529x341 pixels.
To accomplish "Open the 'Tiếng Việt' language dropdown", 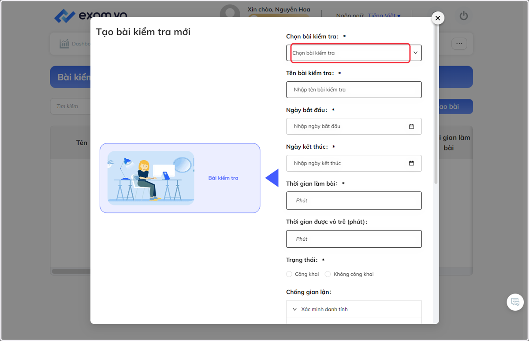I will pyautogui.click(x=384, y=16).
